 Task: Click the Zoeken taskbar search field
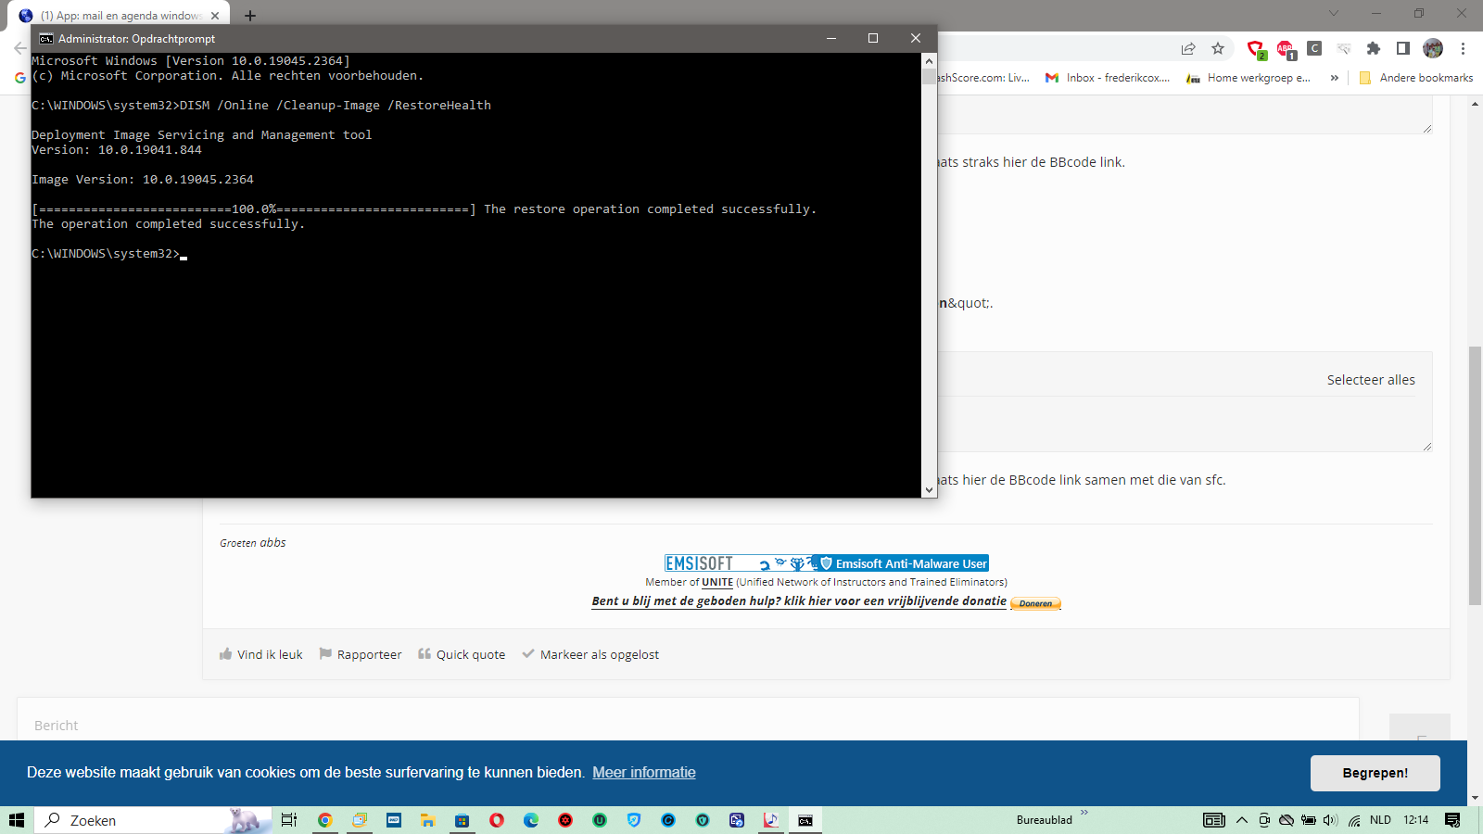coord(153,820)
